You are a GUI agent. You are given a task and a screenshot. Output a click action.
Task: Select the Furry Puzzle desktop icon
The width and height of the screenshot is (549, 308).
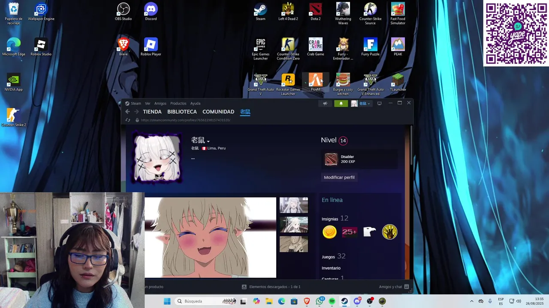pos(371,47)
